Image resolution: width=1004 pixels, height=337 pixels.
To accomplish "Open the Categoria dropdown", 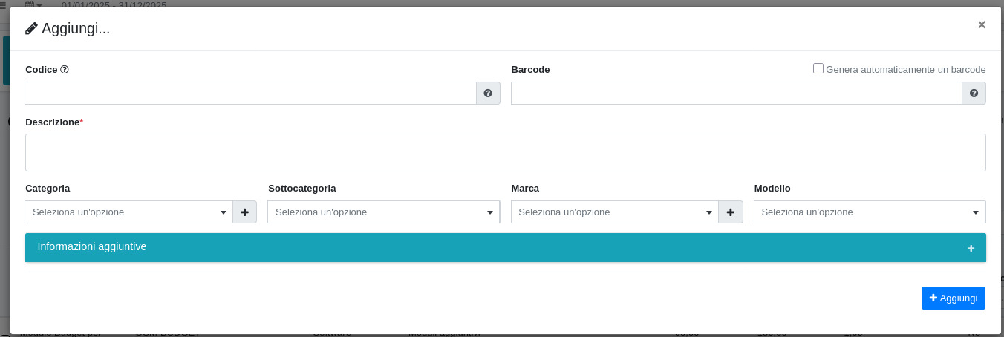I will (x=128, y=212).
